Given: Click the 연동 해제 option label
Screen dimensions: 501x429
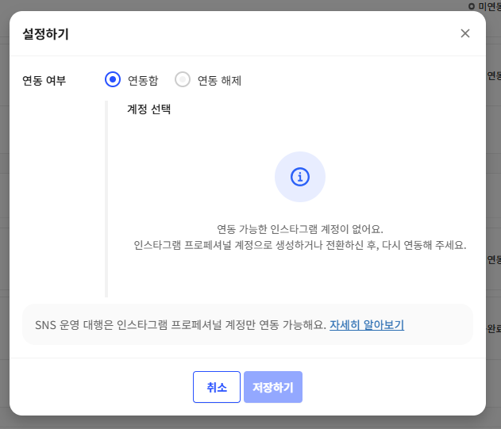Looking at the screenshot, I should click(219, 80).
